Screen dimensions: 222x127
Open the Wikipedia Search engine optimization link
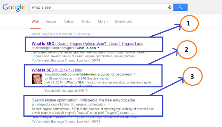click(83, 100)
